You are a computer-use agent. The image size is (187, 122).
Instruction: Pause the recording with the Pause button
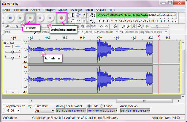(x=10, y=18)
